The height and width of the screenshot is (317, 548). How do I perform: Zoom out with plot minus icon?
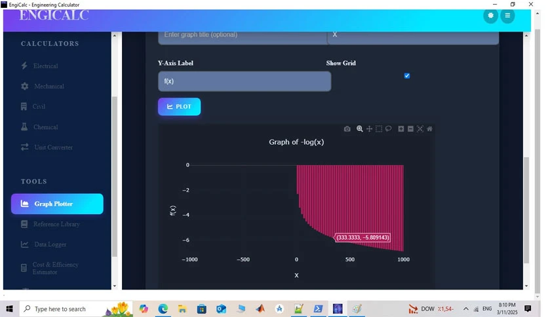coord(410,129)
